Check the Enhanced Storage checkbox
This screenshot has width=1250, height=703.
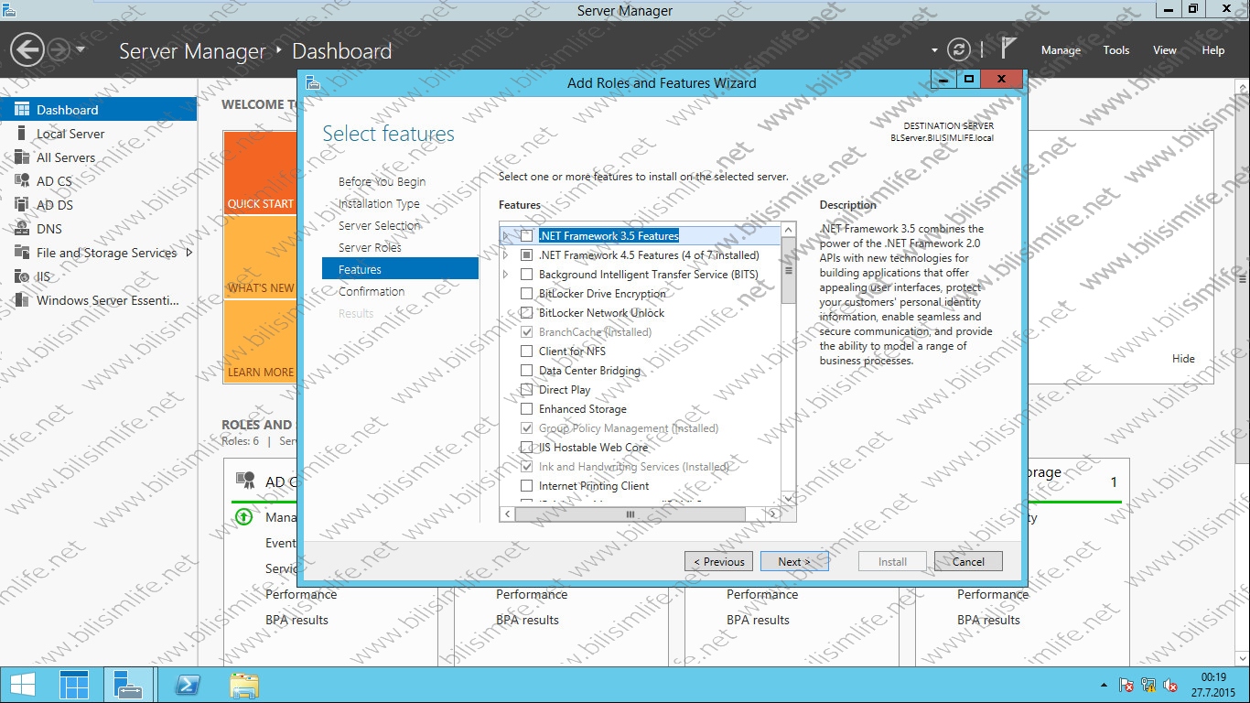[526, 409]
